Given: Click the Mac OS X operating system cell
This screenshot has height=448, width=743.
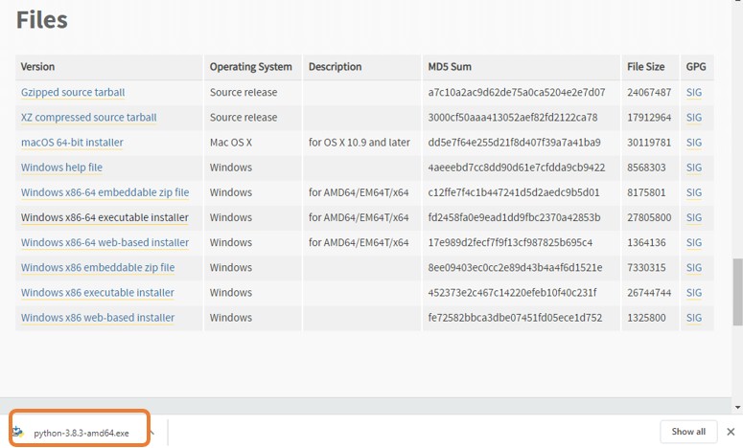Looking at the screenshot, I should 231,143.
